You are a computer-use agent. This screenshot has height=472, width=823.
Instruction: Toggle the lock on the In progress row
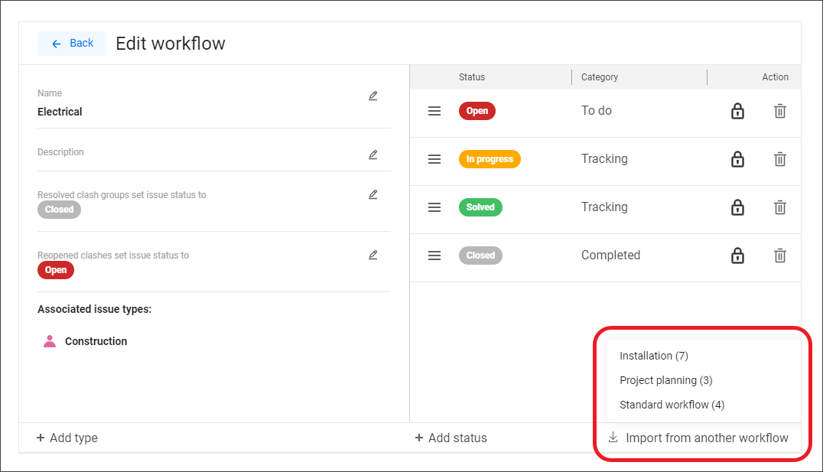pos(737,159)
